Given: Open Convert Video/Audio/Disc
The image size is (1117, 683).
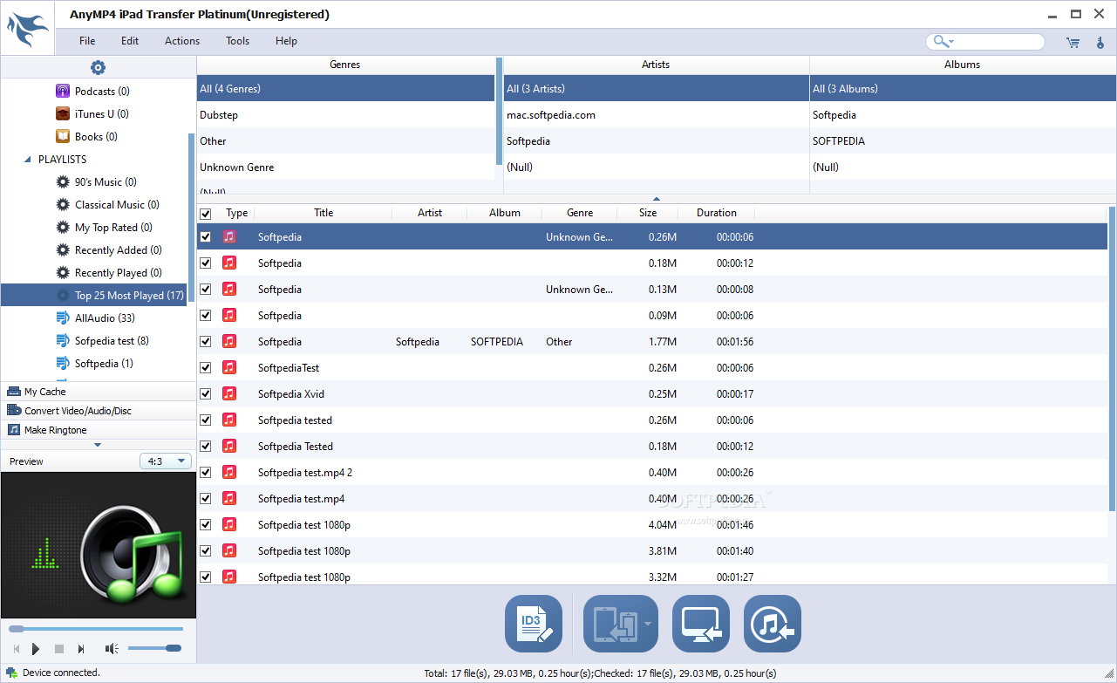Looking at the screenshot, I should tap(98, 410).
